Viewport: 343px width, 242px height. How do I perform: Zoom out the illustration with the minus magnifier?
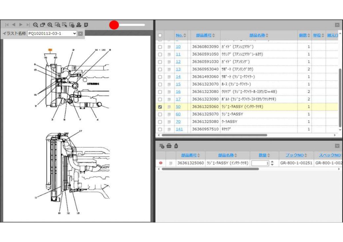tap(35, 25)
